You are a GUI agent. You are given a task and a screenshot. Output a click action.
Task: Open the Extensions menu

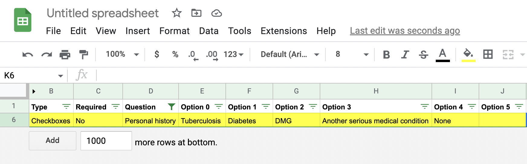click(283, 31)
